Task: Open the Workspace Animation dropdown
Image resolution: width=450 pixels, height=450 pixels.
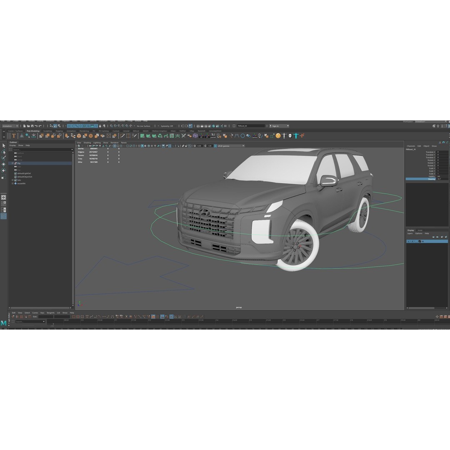Action: tap(431, 122)
